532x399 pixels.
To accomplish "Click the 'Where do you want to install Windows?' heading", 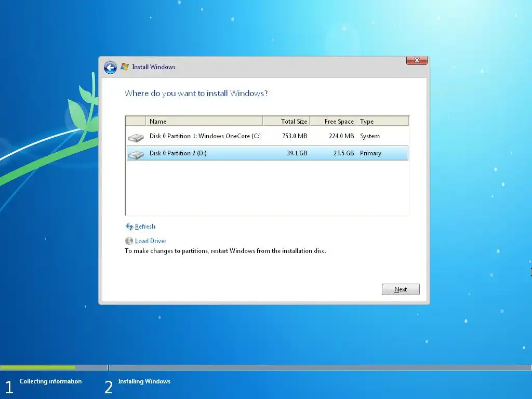I will coord(196,94).
